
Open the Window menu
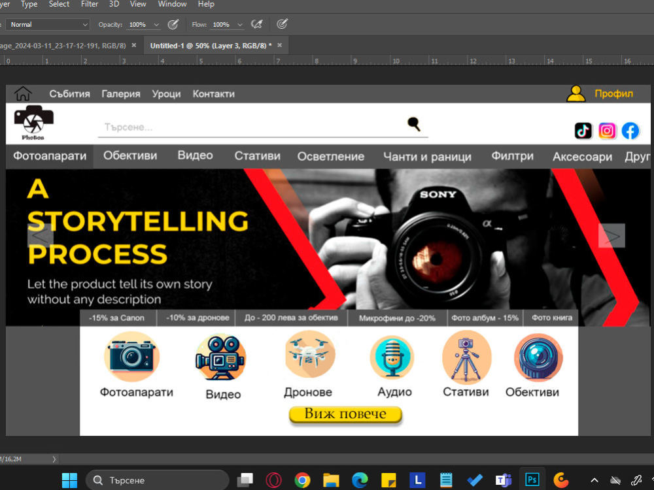(172, 4)
